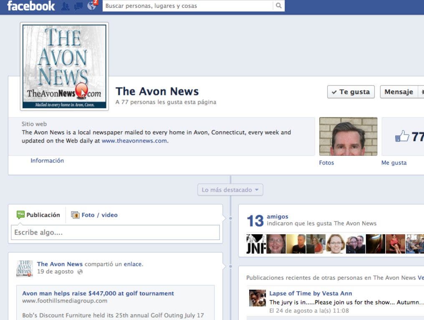The width and height of the screenshot is (424, 320).
Task: Click the 19 de agosto timestamp
Action: click(55, 271)
